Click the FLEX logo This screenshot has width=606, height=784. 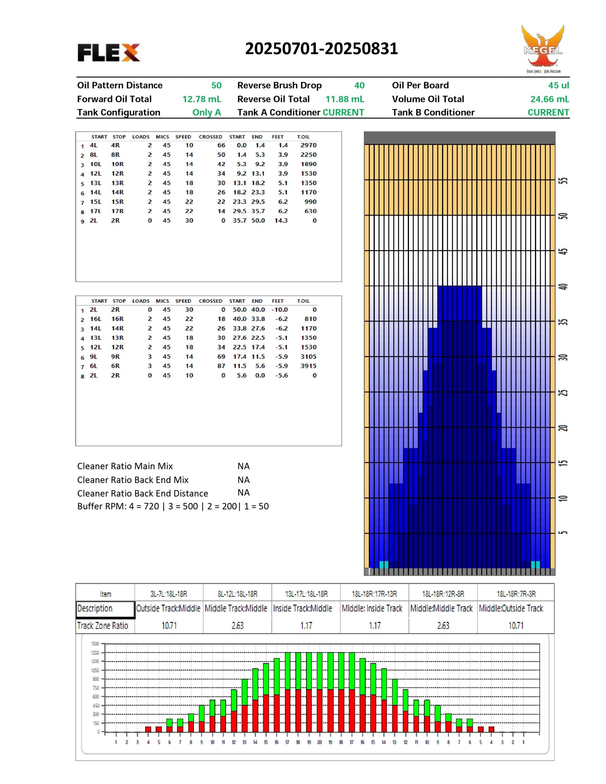point(108,53)
